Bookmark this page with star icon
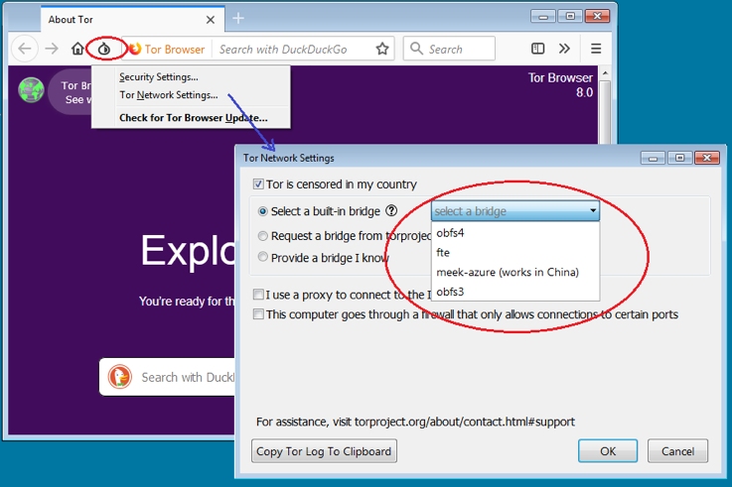This screenshot has width=732, height=487. coord(382,49)
